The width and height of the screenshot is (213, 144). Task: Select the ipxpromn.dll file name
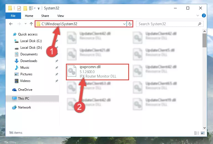point(90,67)
